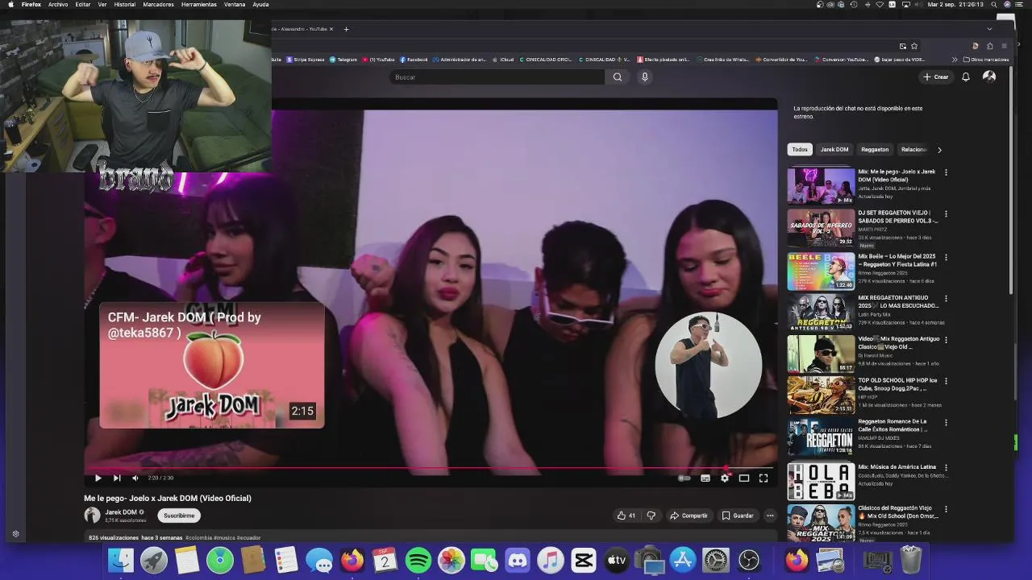Click the search magnifier button
The width and height of the screenshot is (1032, 580).
tap(618, 77)
